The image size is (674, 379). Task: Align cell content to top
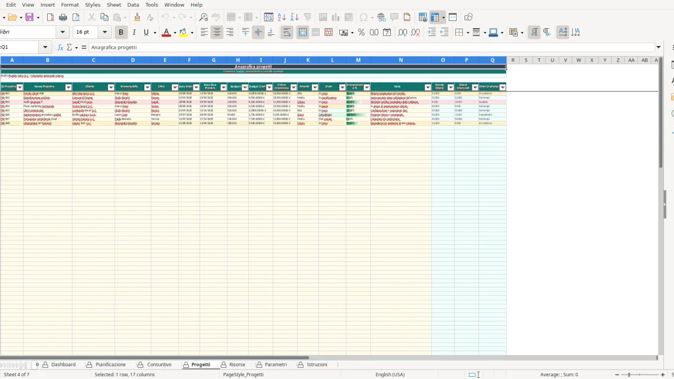coord(245,33)
